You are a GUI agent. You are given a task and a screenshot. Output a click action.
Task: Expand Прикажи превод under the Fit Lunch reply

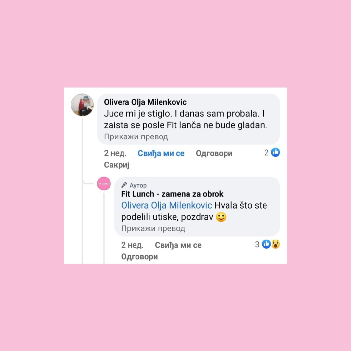(153, 228)
